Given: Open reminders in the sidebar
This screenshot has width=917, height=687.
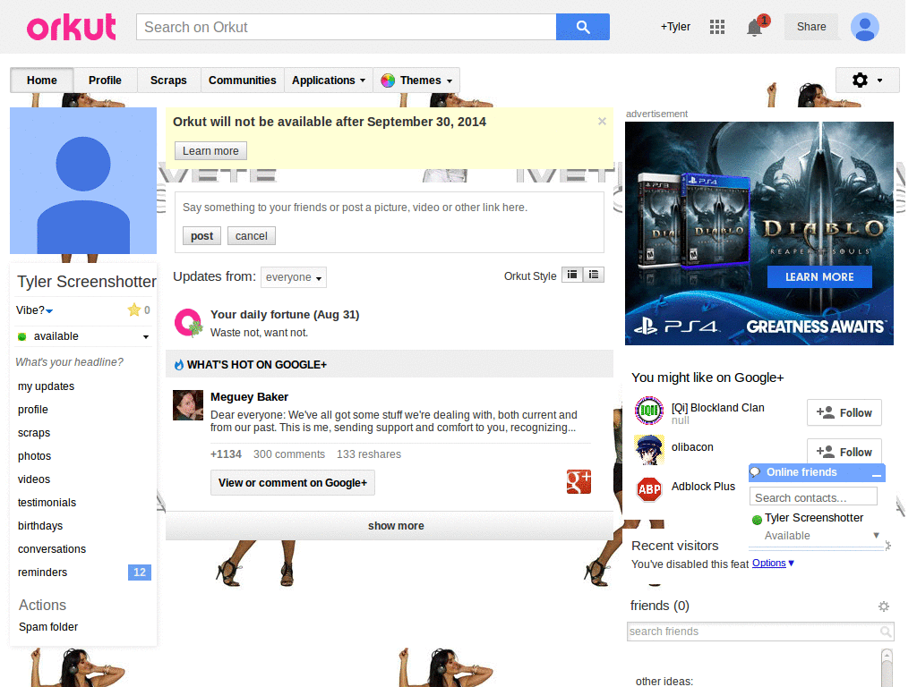Looking at the screenshot, I should 43,572.
